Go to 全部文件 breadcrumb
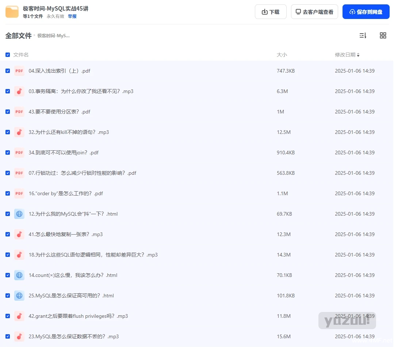 click(18, 36)
